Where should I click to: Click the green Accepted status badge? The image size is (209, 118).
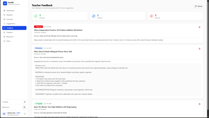[39, 103]
